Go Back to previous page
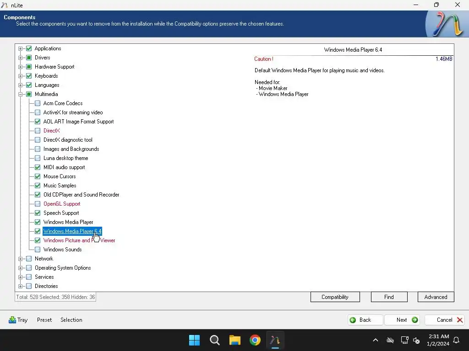 tap(365, 320)
